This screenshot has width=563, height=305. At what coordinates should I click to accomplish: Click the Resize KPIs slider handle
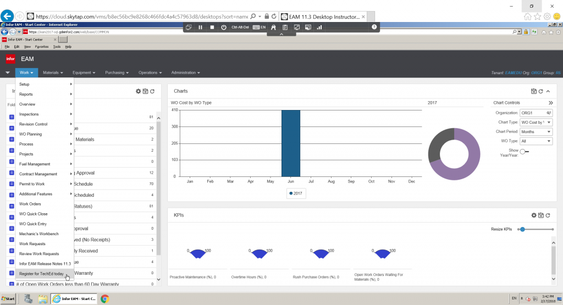pos(522,229)
